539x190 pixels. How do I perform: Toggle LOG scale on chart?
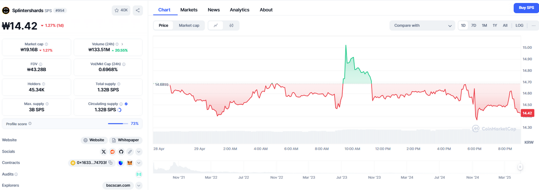point(520,26)
